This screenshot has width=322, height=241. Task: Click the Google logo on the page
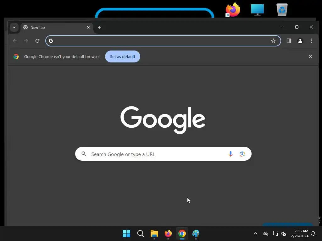point(163,120)
